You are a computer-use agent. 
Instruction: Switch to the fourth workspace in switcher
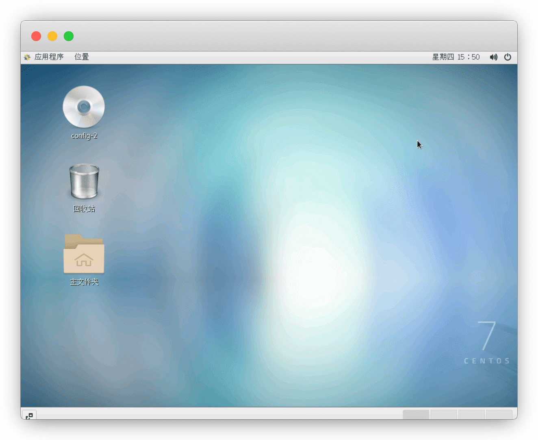499,414
